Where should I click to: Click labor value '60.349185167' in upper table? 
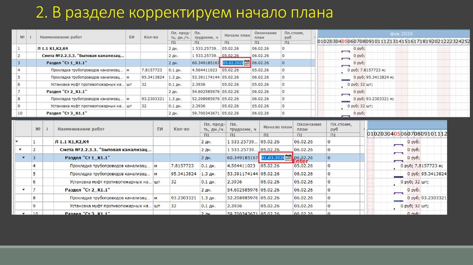[x=206, y=63]
